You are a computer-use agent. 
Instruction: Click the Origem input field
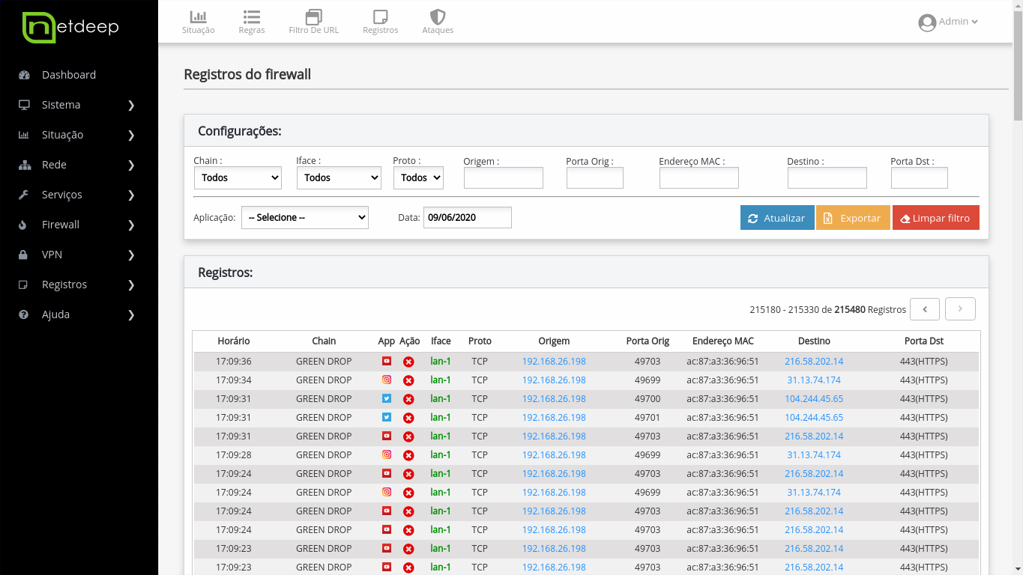(503, 177)
